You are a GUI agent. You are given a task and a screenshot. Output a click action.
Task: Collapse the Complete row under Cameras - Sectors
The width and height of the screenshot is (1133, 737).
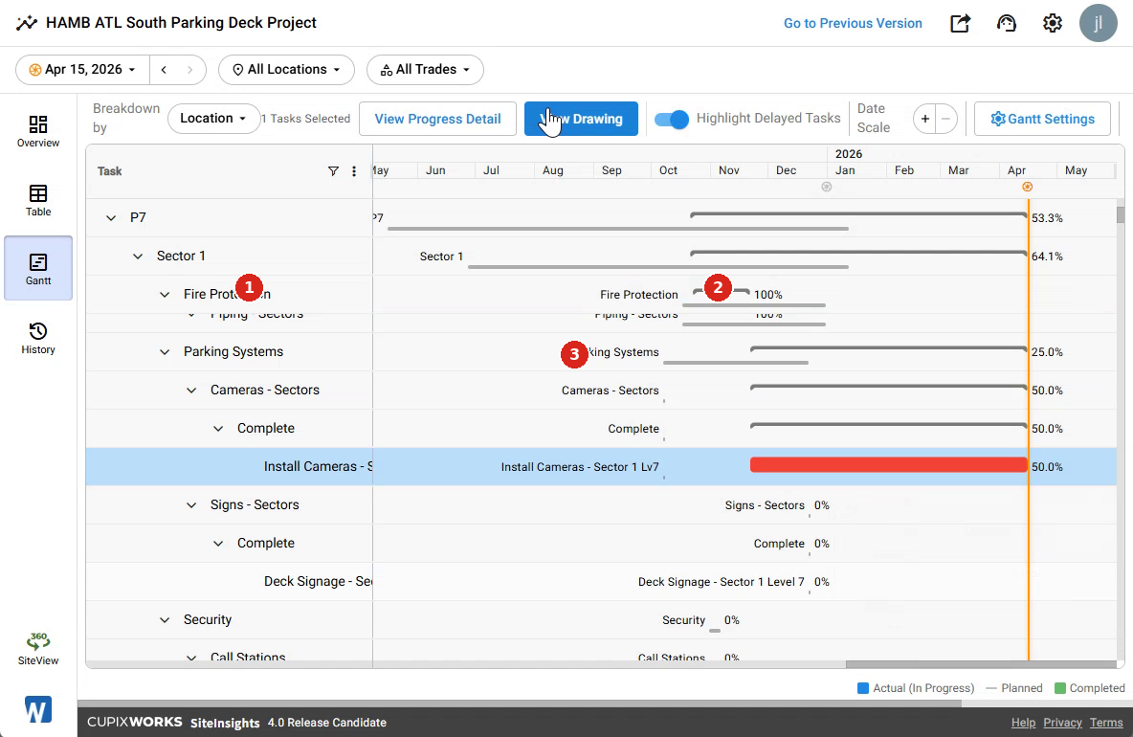[217, 429]
